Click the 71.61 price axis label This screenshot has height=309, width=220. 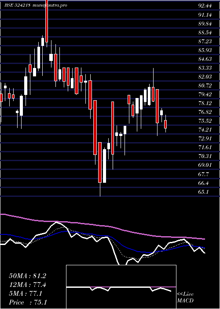(x=205, y=147)
